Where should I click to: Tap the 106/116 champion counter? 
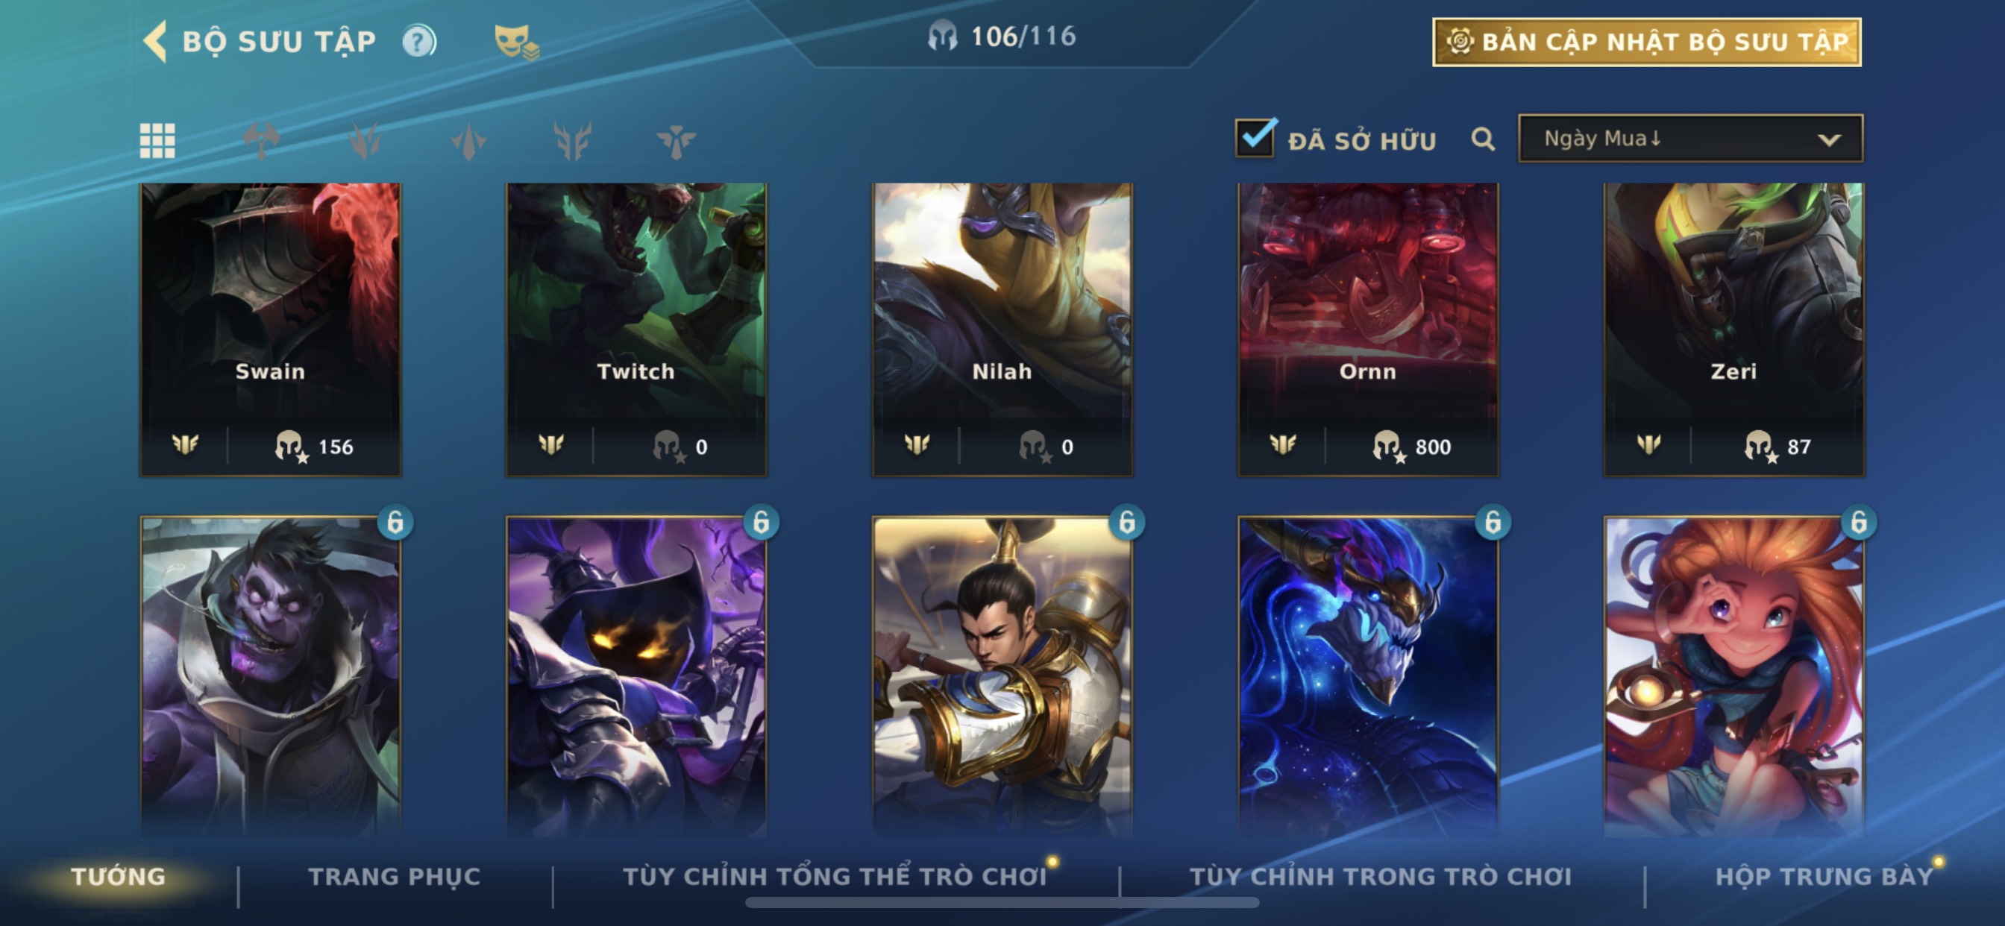1002,36
